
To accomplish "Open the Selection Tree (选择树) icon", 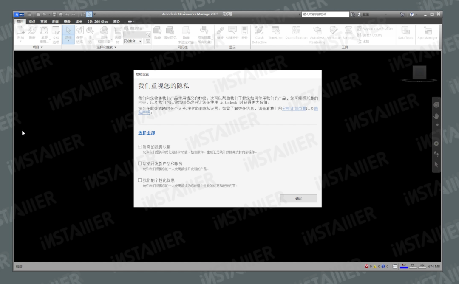I will click(118, 31).
